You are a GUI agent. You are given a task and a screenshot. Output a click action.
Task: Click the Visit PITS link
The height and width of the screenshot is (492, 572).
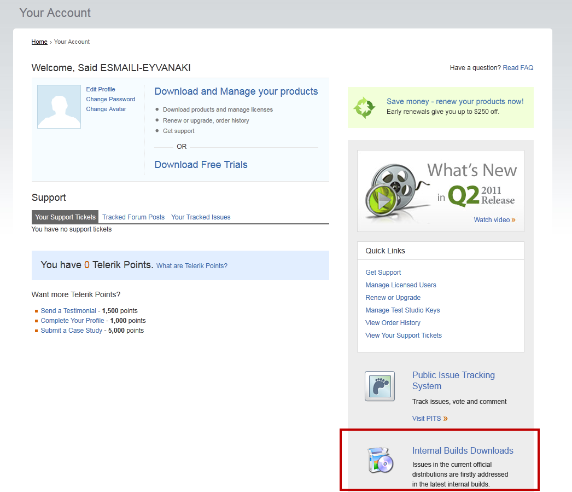427,419
